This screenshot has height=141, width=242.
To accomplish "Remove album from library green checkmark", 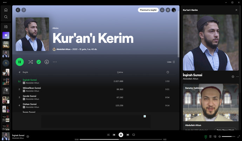I will pyautogui.click(x=39, y=62).
